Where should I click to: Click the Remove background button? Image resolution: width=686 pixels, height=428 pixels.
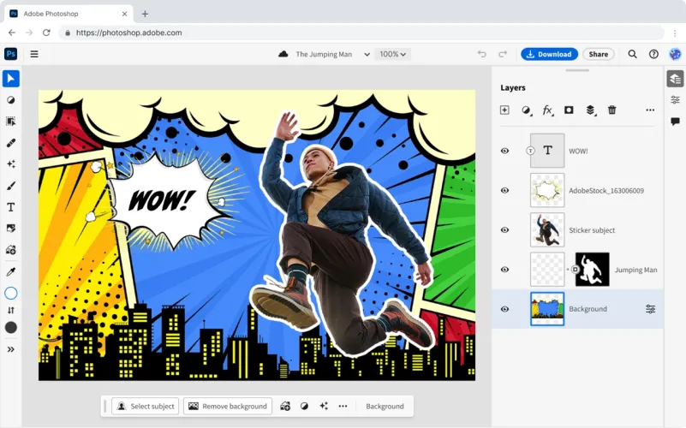tap(227, 406)
